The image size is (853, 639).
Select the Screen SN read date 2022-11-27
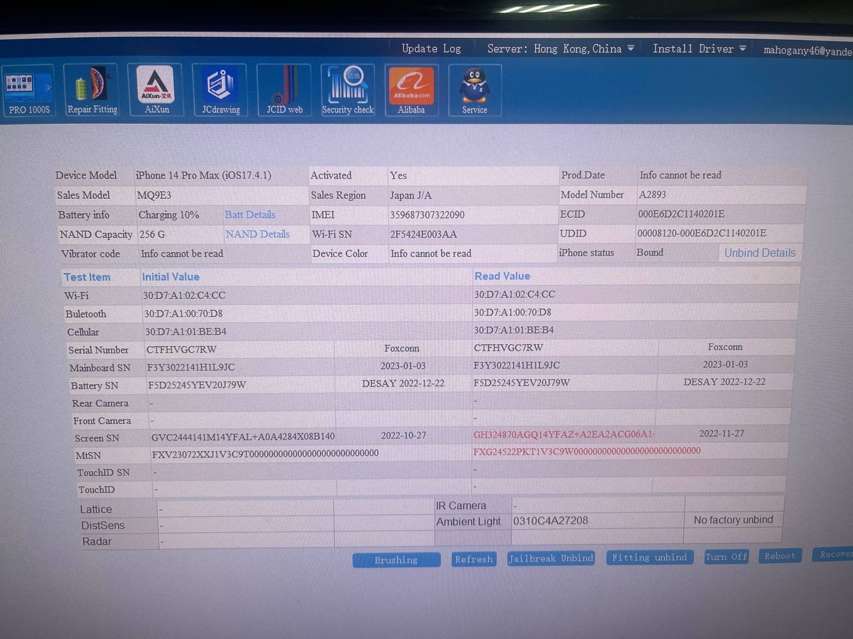coord(722,433)
